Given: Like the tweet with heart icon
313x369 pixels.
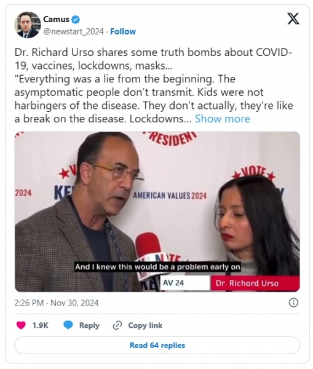Looking at the screenshot, I should click(21, 325).
